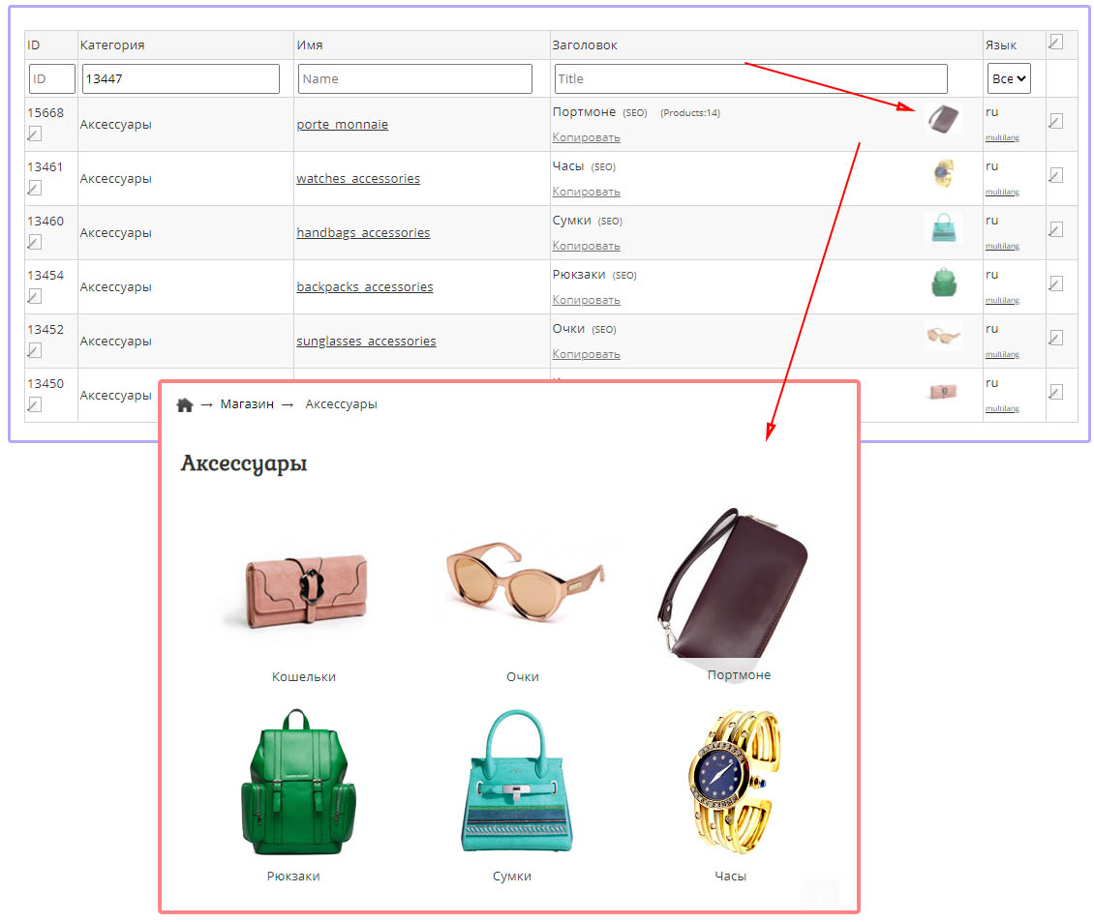Viewport: 1094px width, 922px height.
Task: Click Копировать under the Часы title
Action: pyautogui.click(x=586, y=192)
